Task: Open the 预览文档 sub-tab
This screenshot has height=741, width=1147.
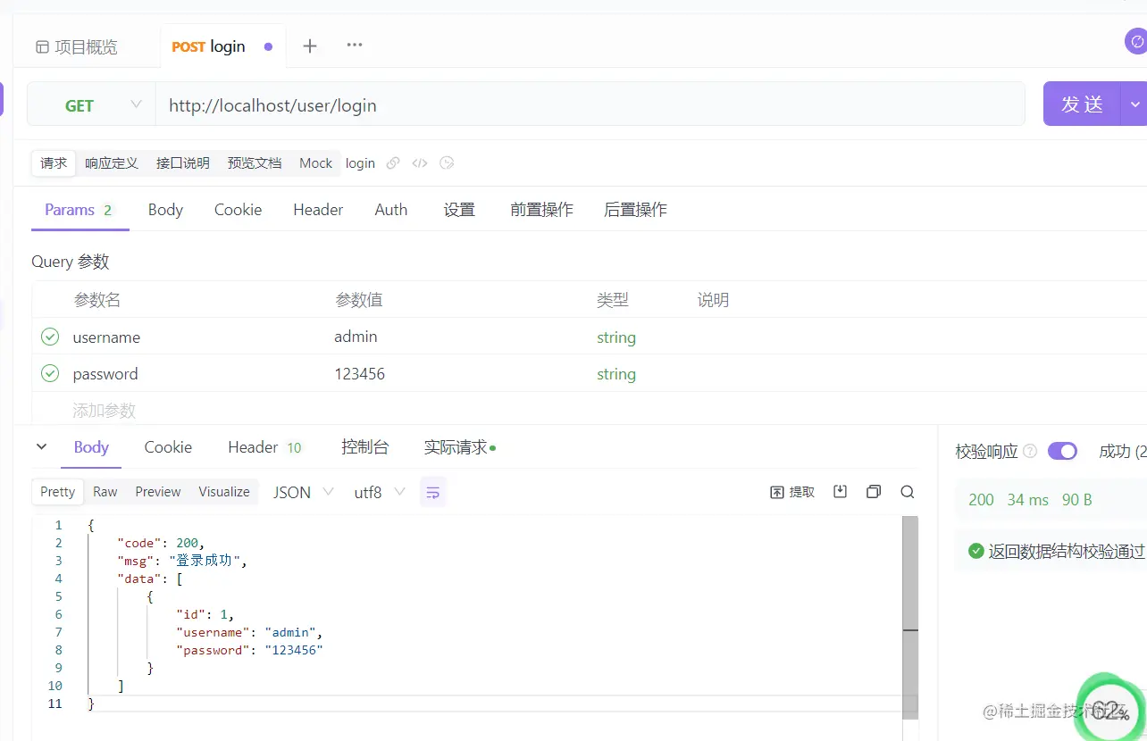Action: (x=255, y=163)
